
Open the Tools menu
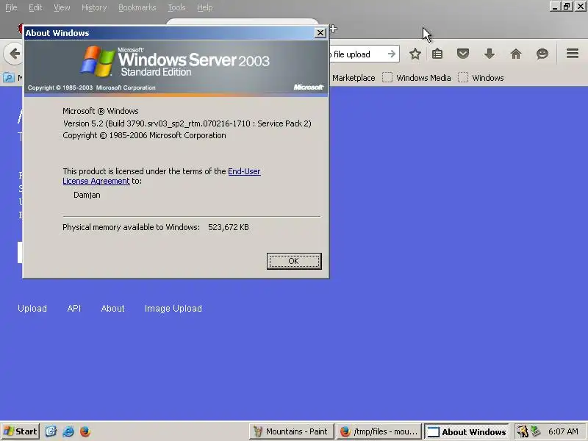(x=176, y=7)
